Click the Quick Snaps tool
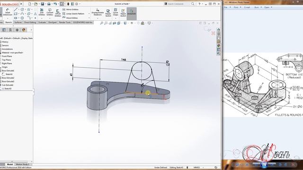 click(116, 12)
